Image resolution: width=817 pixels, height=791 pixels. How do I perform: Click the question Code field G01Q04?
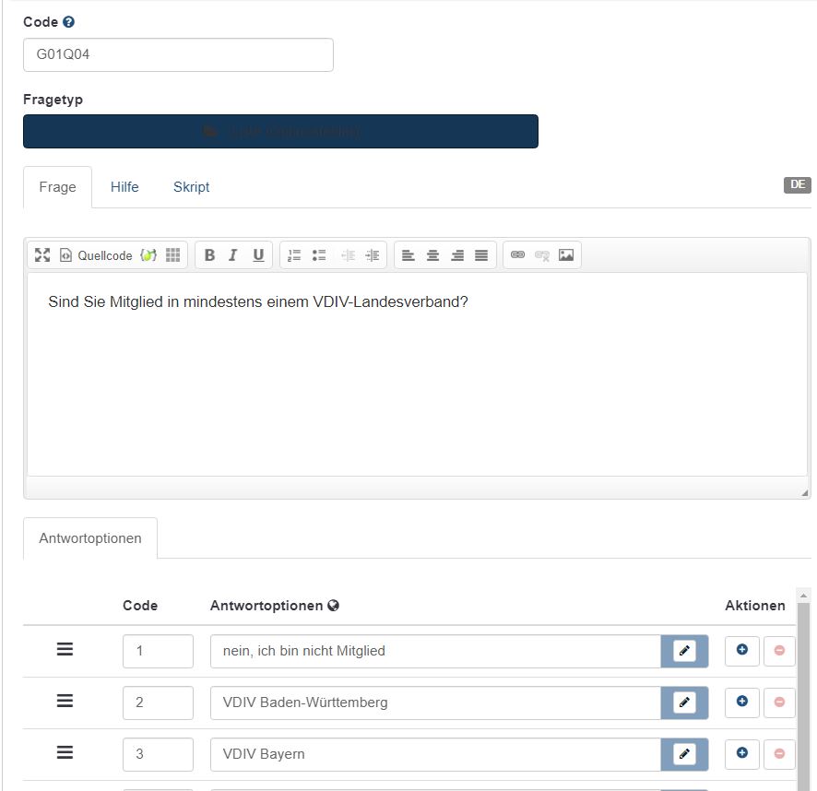click(x=178, y=55)
